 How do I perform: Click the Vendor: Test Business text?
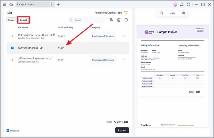coord(28,62)
